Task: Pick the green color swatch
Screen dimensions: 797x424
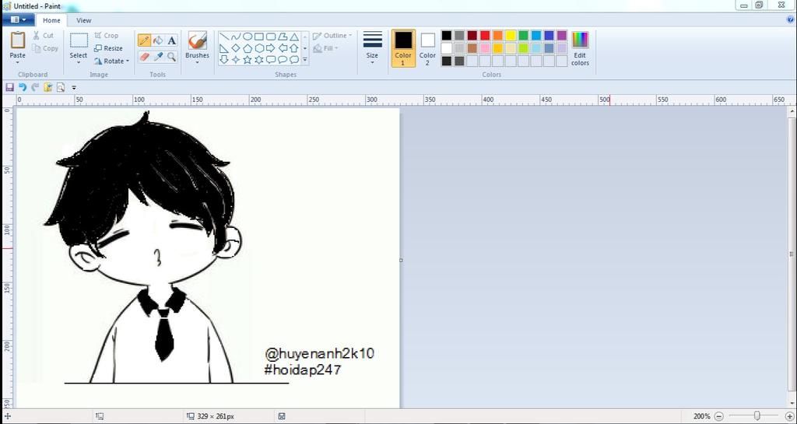Action: pyautogui.click(x=524, y=36)
